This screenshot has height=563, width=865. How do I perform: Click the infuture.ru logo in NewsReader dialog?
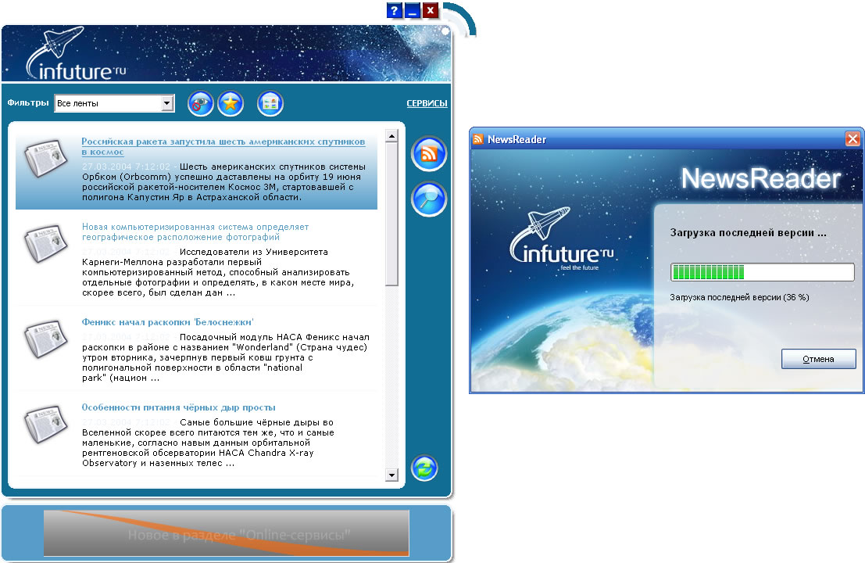562,240
